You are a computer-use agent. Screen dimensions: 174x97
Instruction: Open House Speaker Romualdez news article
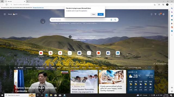[x=83, y=91]
